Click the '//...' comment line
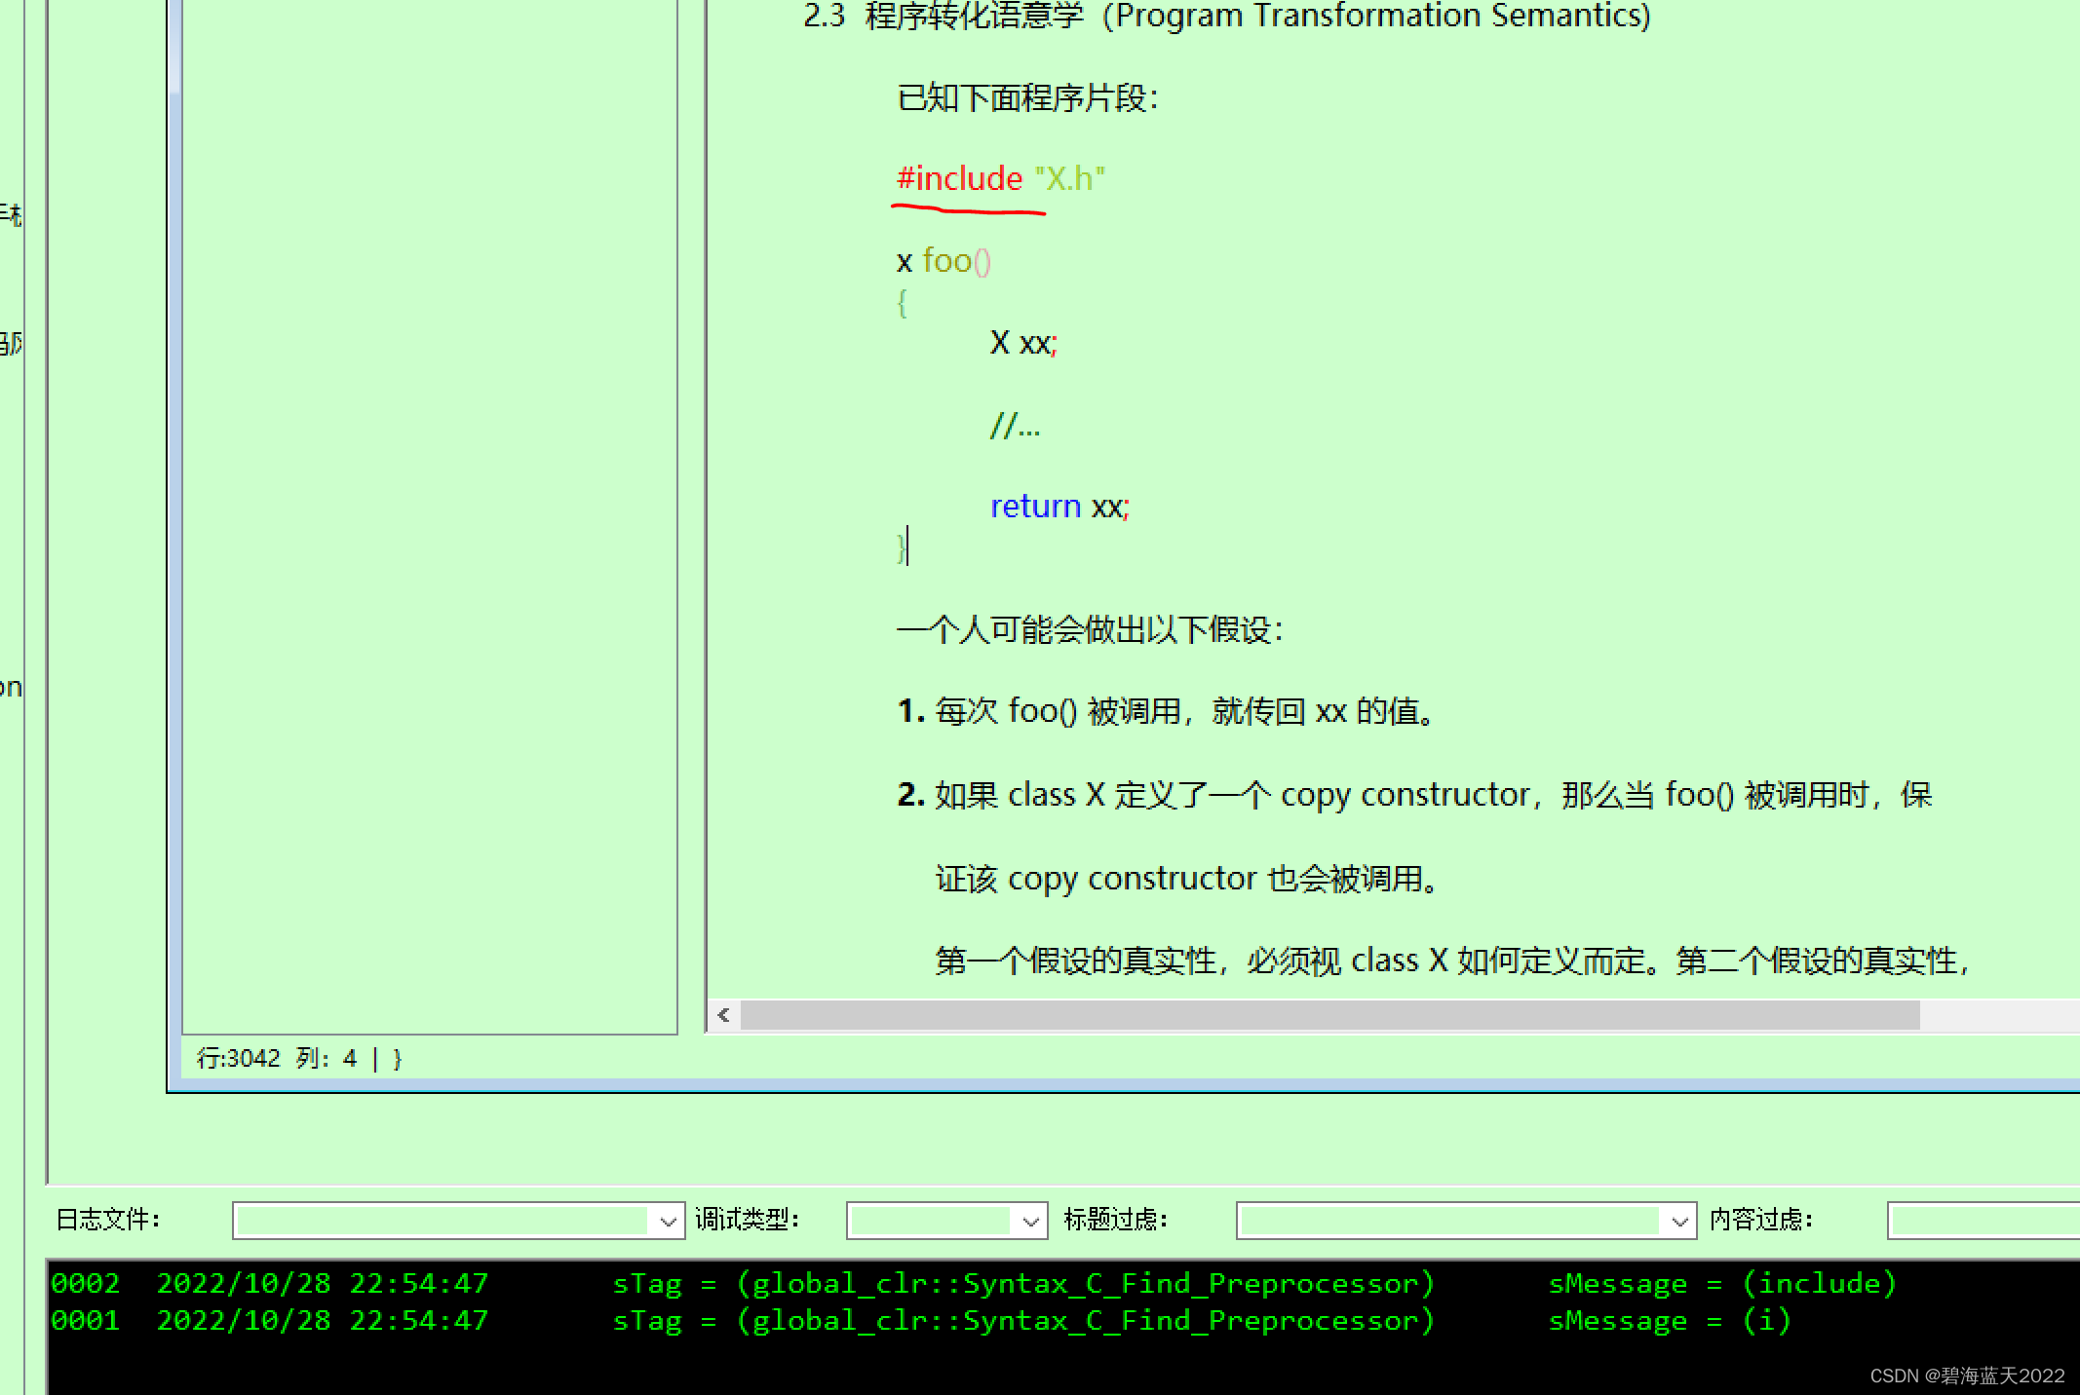Screen dimensions: 2080x1395 (x=1015, y=425)
